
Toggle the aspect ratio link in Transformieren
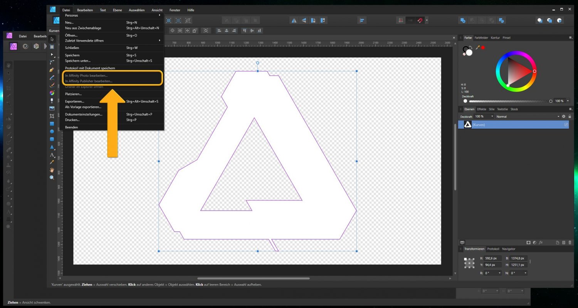pyautogui.click(x=530, y=262)
